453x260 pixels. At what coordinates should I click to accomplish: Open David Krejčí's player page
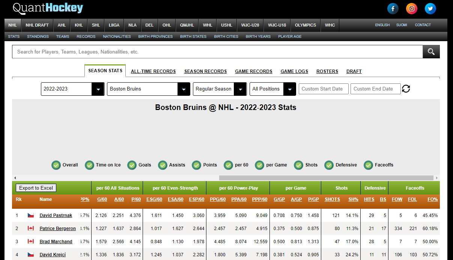pos(53,255)
